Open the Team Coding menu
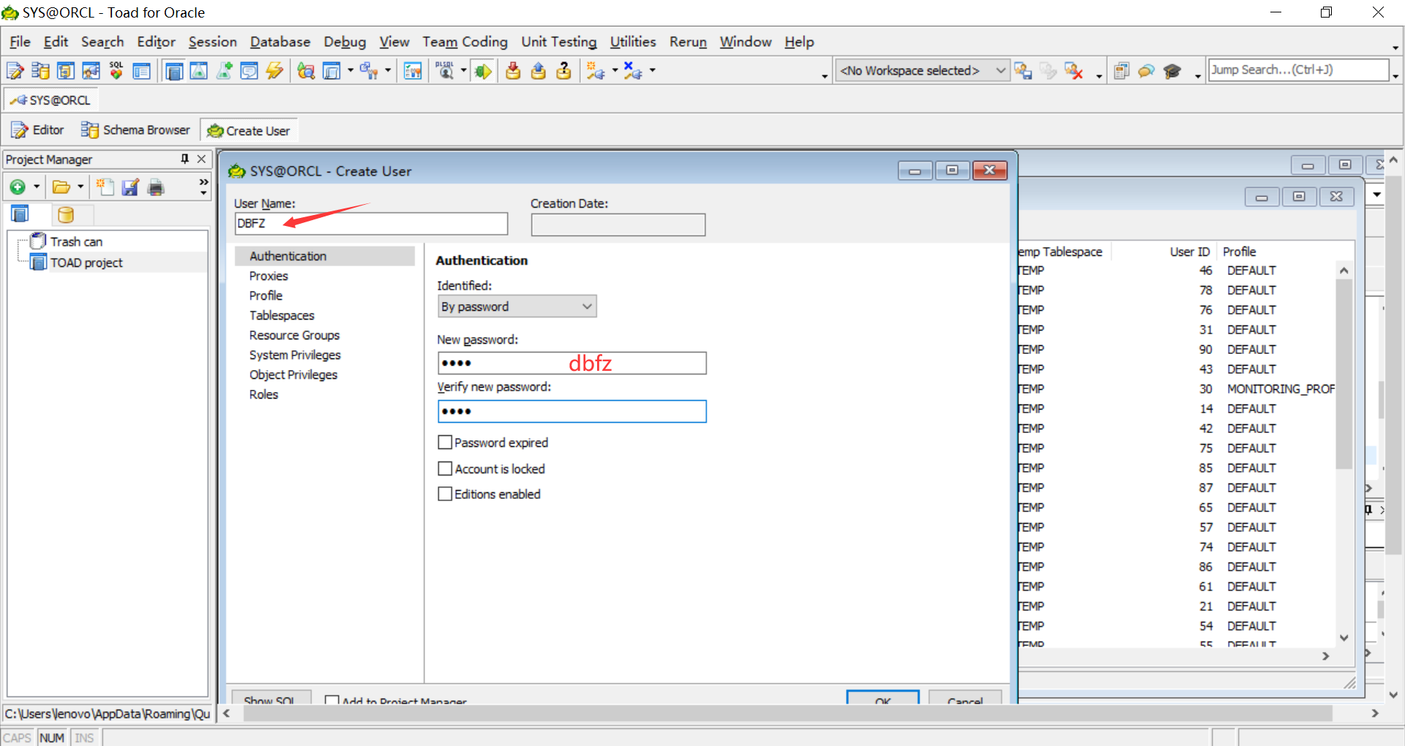This screenshot has width=1405, height=746. (465, 42)
